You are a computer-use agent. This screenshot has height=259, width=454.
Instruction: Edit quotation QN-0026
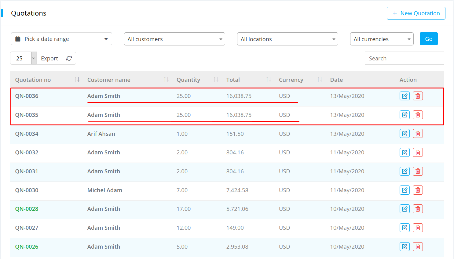(x=405, y=246)
